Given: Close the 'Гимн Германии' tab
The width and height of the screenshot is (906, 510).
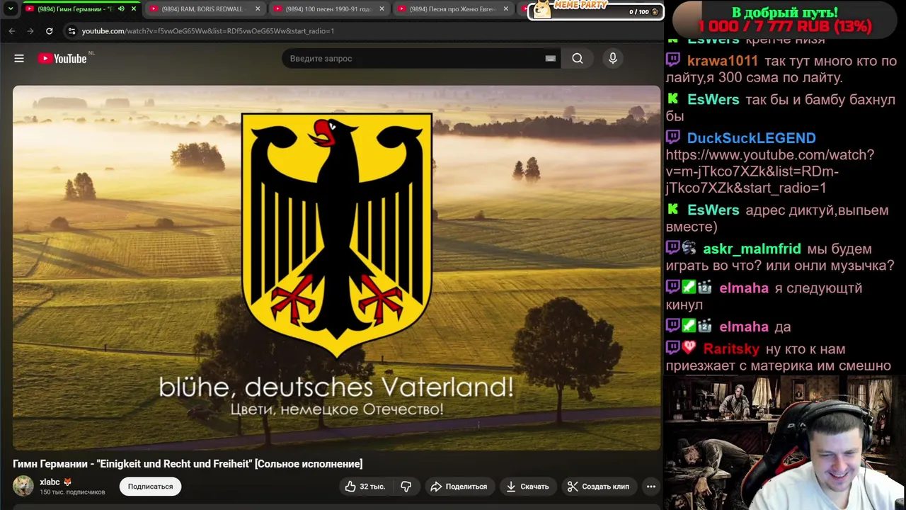Looking at the screenshot, I should 134,9.
